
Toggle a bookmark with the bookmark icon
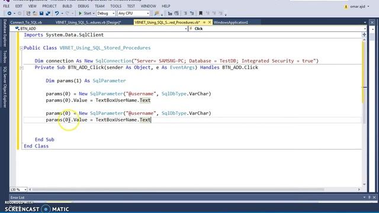click(x=201, y=13)
